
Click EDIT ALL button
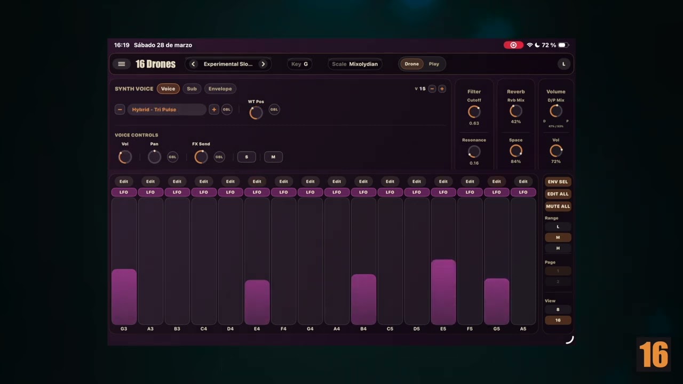click(x=558, y=194)
